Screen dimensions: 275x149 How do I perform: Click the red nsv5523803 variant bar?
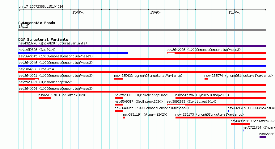click(x=119, y=98)
